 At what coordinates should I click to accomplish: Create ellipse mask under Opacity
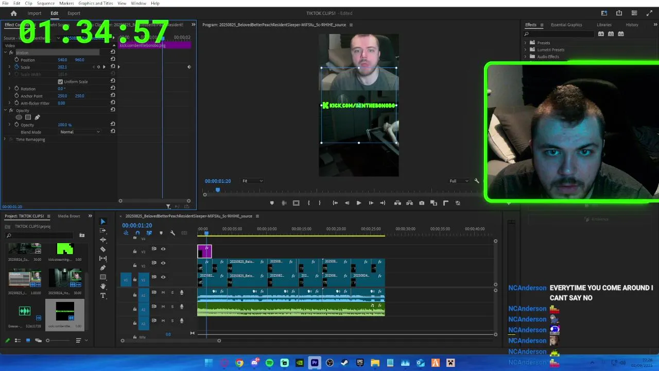[19, 117]
